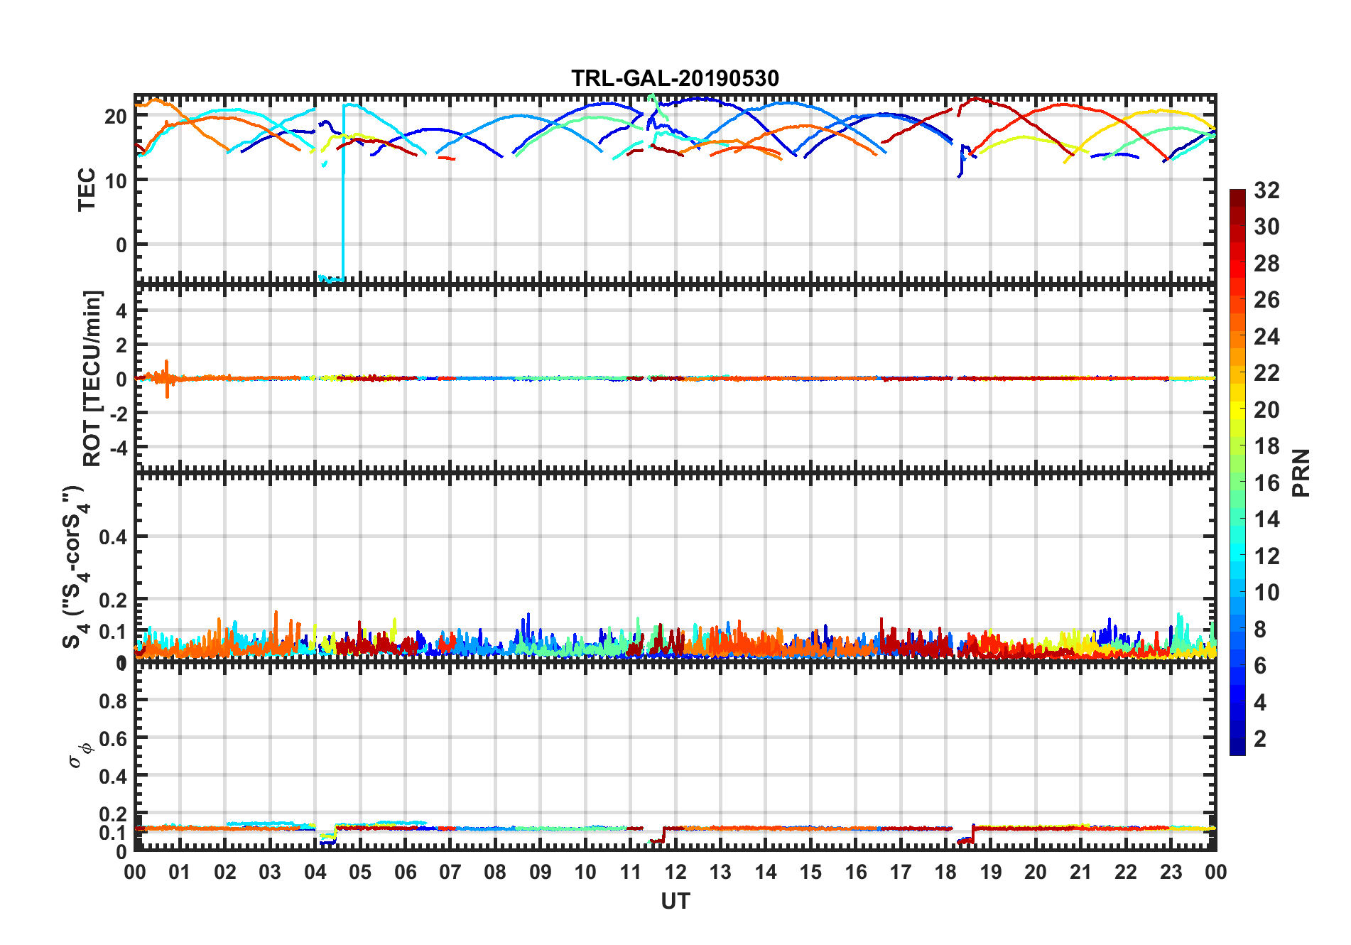Click the cyan TEC drop spike near 04 UT
Viewport: 1351px width, 945px height.
pyautogui.click(x=344, y=192)
